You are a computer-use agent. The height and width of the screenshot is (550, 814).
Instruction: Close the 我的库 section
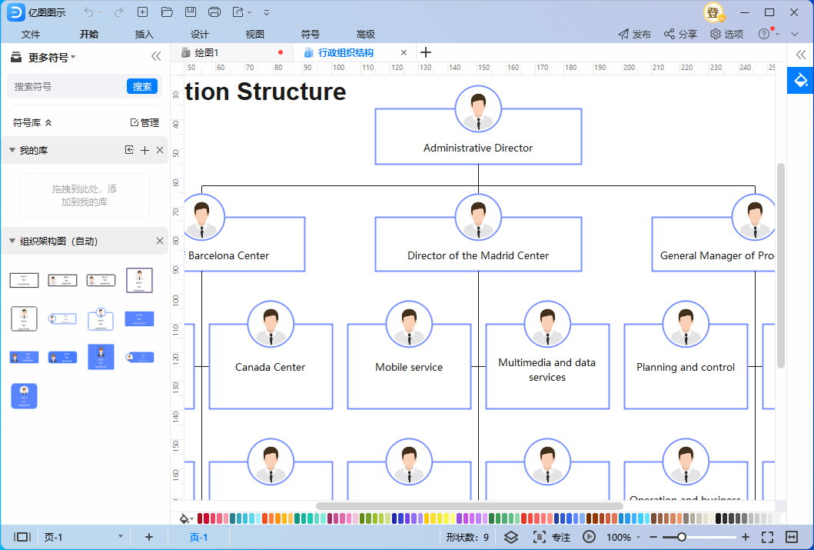[x=160, y=150]
